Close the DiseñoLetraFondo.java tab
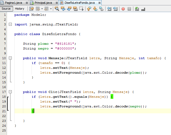 pos(99,3)
